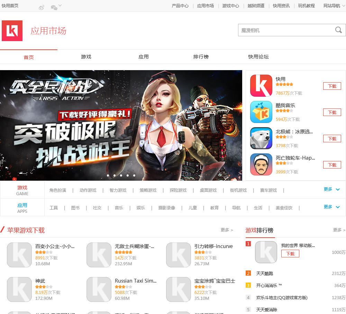The width and height of the screenshot is (346, 314).
Task: Download 我的世界 移动版 from ranking
Action: coord(290,254)
